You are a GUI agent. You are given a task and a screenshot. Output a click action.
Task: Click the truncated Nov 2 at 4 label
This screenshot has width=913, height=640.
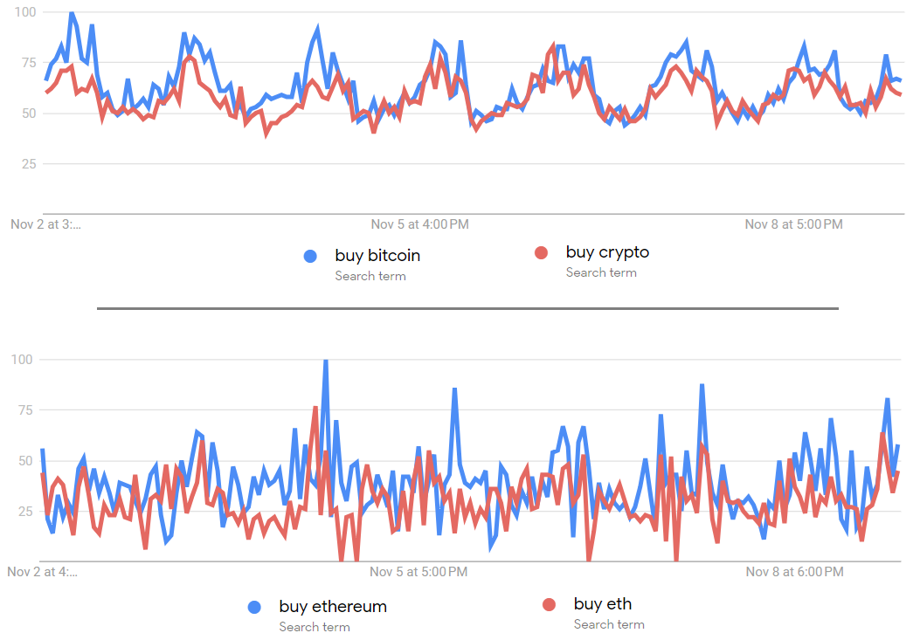[x=42, y=573]
